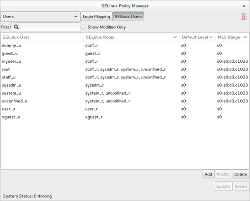The width and height of the screenshot is (250, 201).
Task: Click the Modify button
Action: coord(223,174)
